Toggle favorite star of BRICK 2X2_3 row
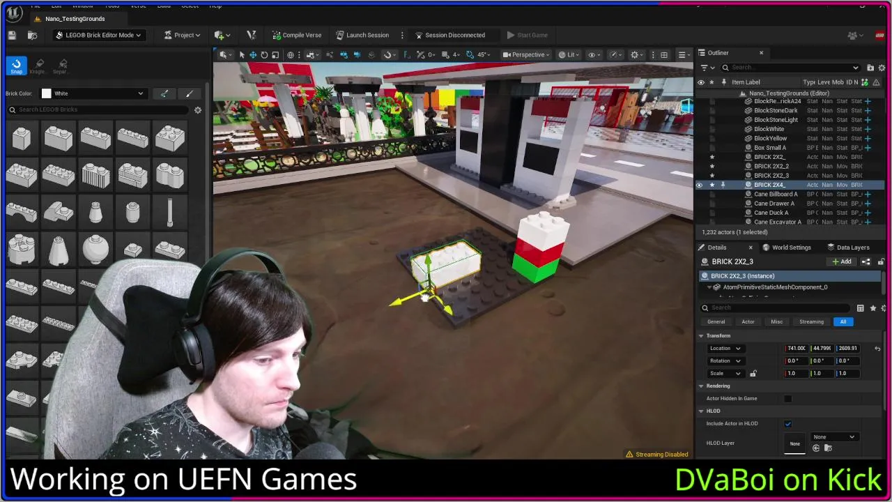This screenshot has width=892, height=502. (712, 176)
